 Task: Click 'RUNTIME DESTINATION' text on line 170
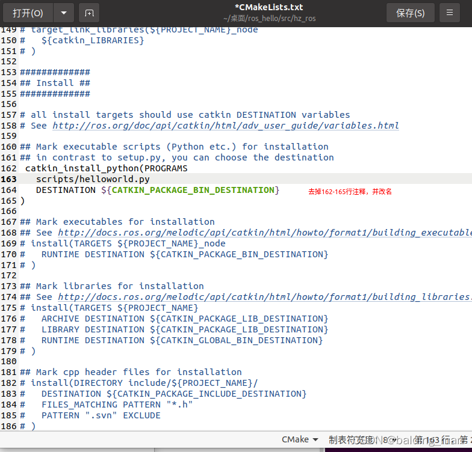93,254
